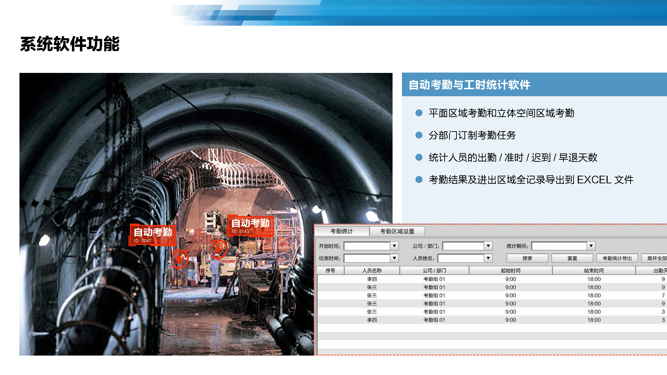Image resolution: width=667 pixels, height=375 pixels.
Task: Select the 人员姓名 filter field
Action: point(461,258)
